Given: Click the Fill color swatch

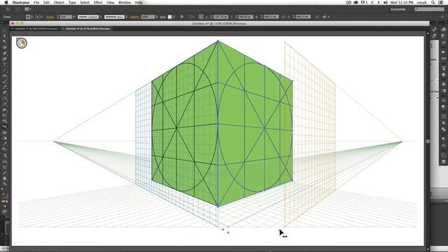Looking at the screenshot, I should (x=28, y=17).
